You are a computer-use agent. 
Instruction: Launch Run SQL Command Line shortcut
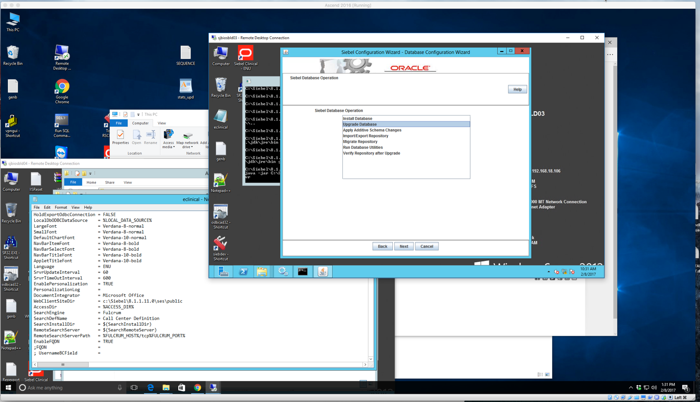62,126
